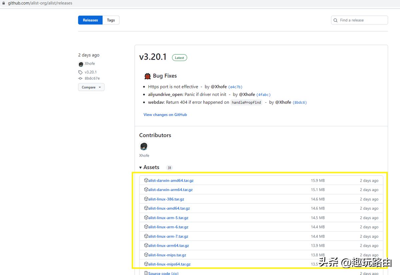
Task: Click the package icon for alist-linux-arm-7.tar.gz
Action: 146,236
